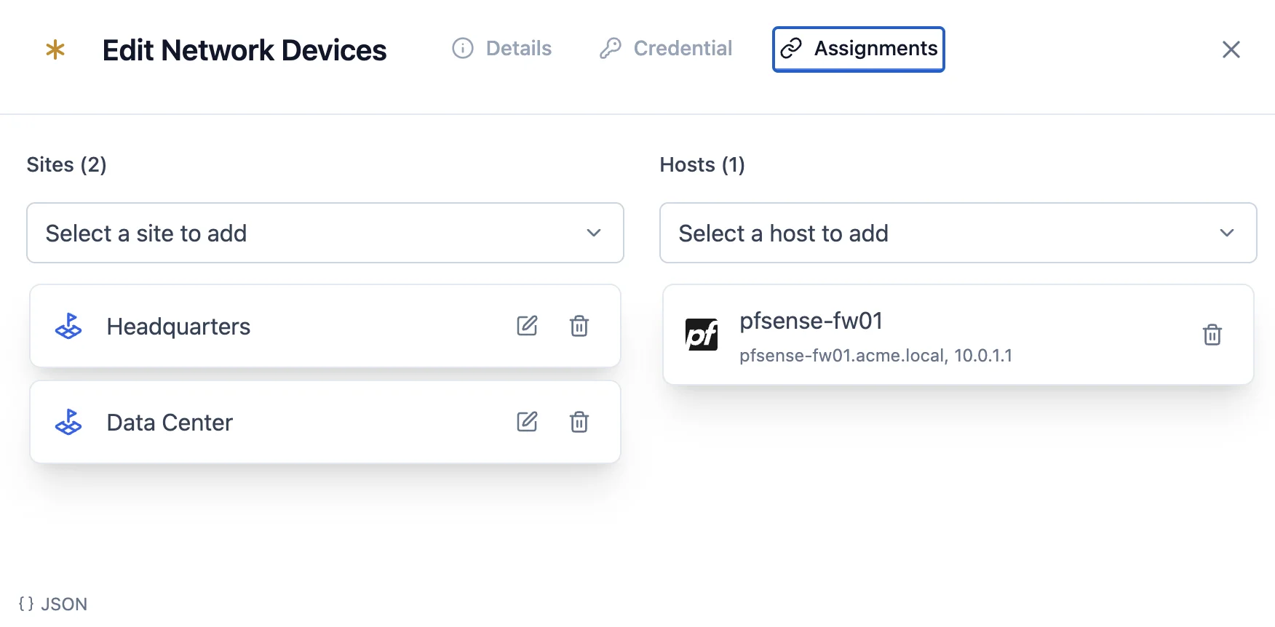The height and width of the screenshot is (627, 1275).
Task: Remove pfsense-fw01 host assignment
Action: [x=1212, y=335]
